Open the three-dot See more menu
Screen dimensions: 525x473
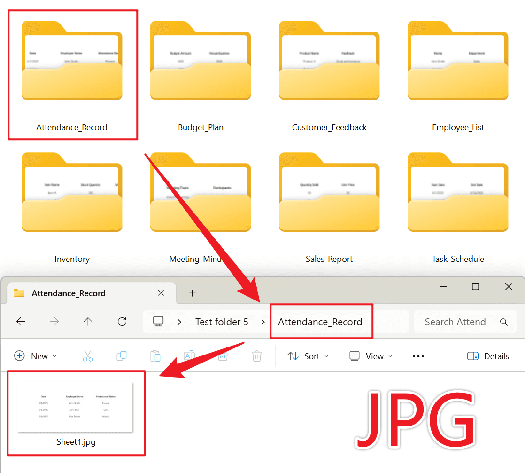[418, 356]
